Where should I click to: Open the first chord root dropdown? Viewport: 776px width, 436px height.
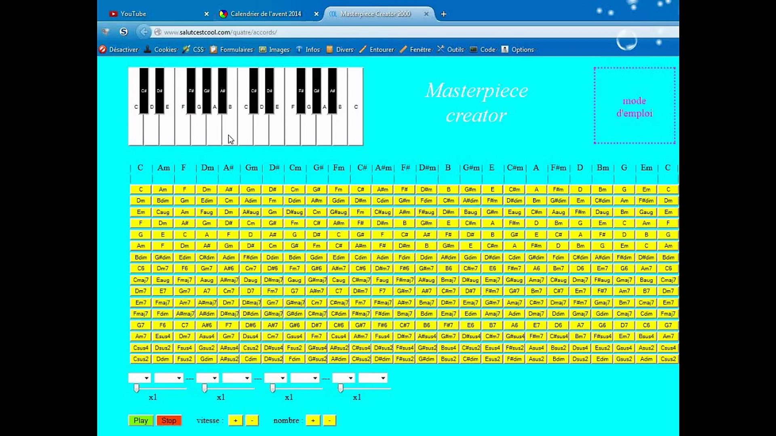[139, 378]
